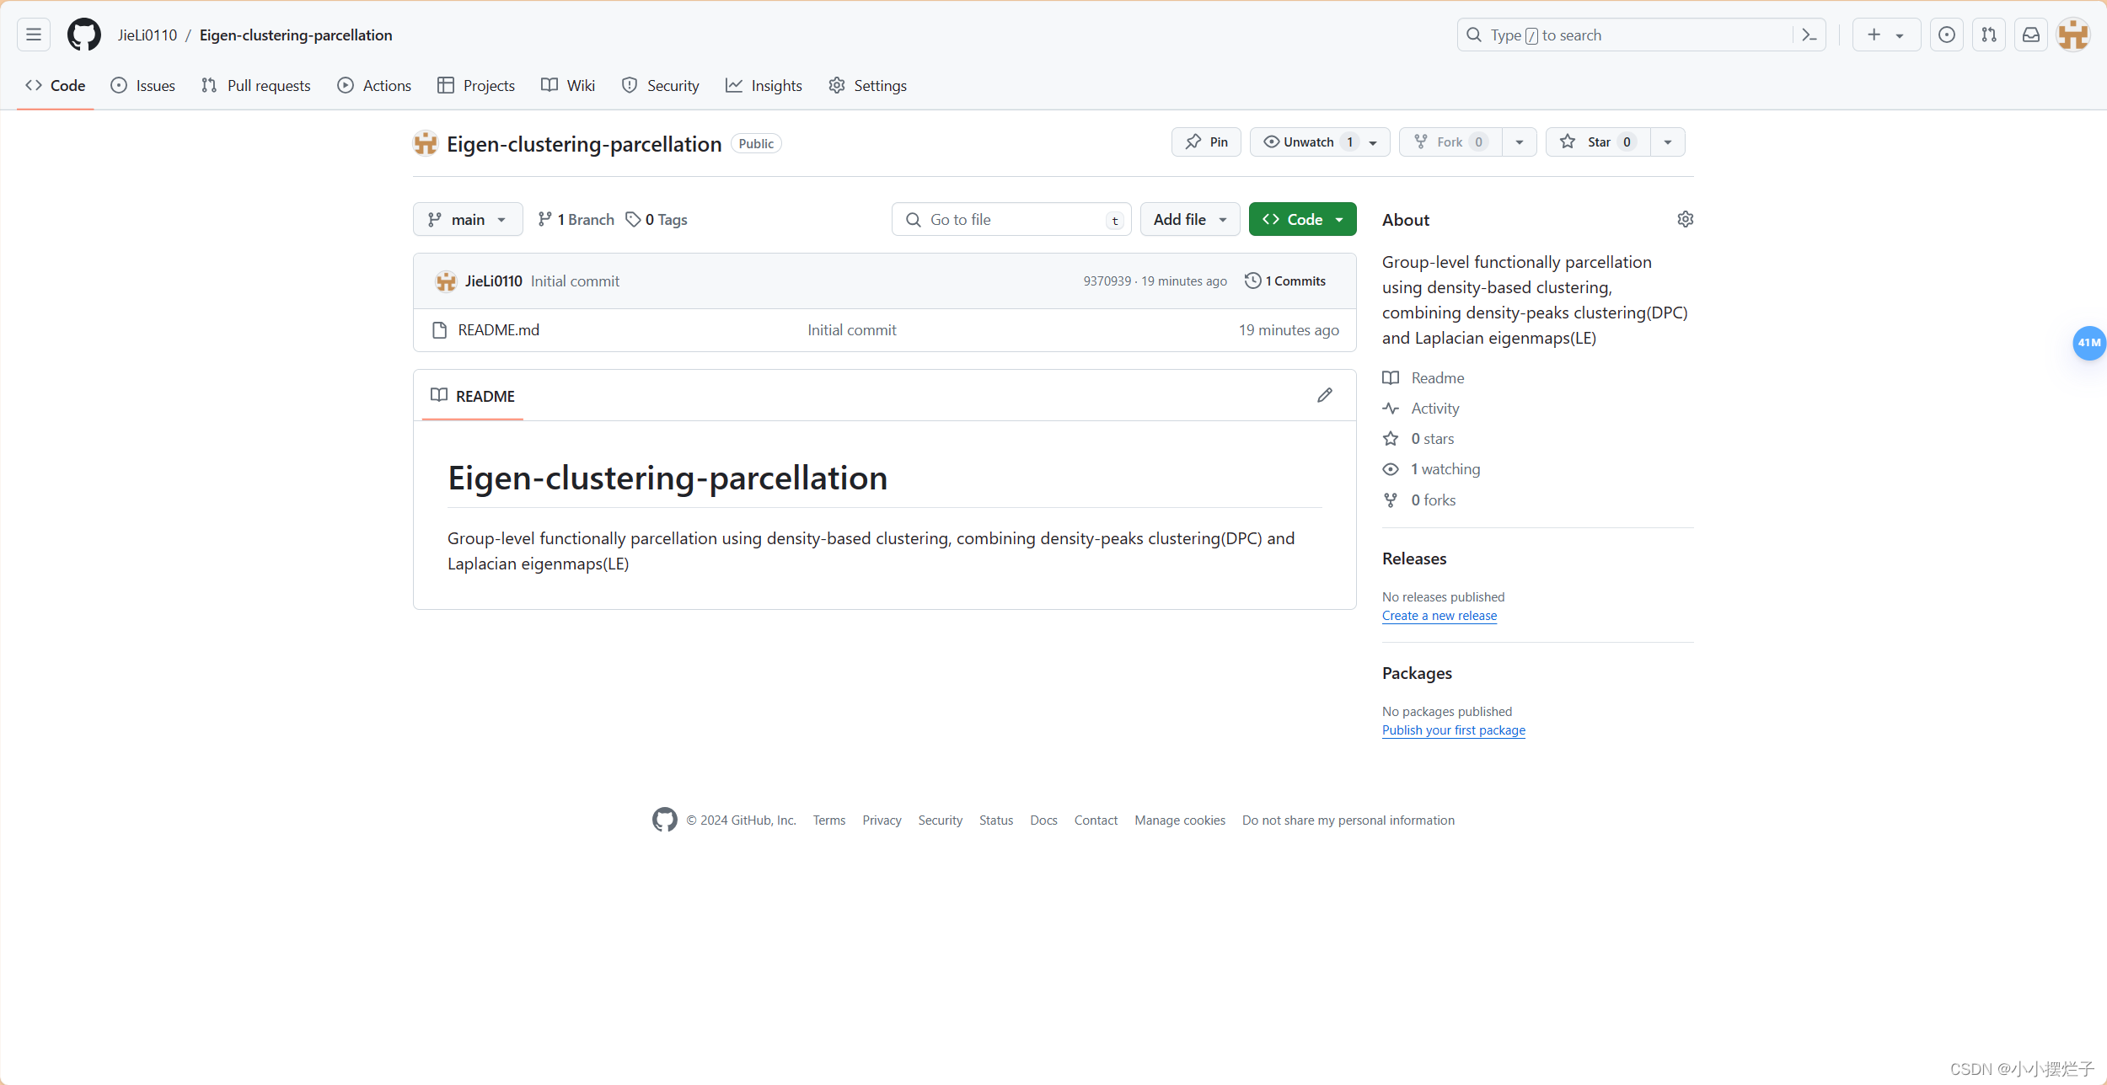Click the pull requests icon in header
The width and height of the screenshot is (2107, 1085).
(1989, 35)
